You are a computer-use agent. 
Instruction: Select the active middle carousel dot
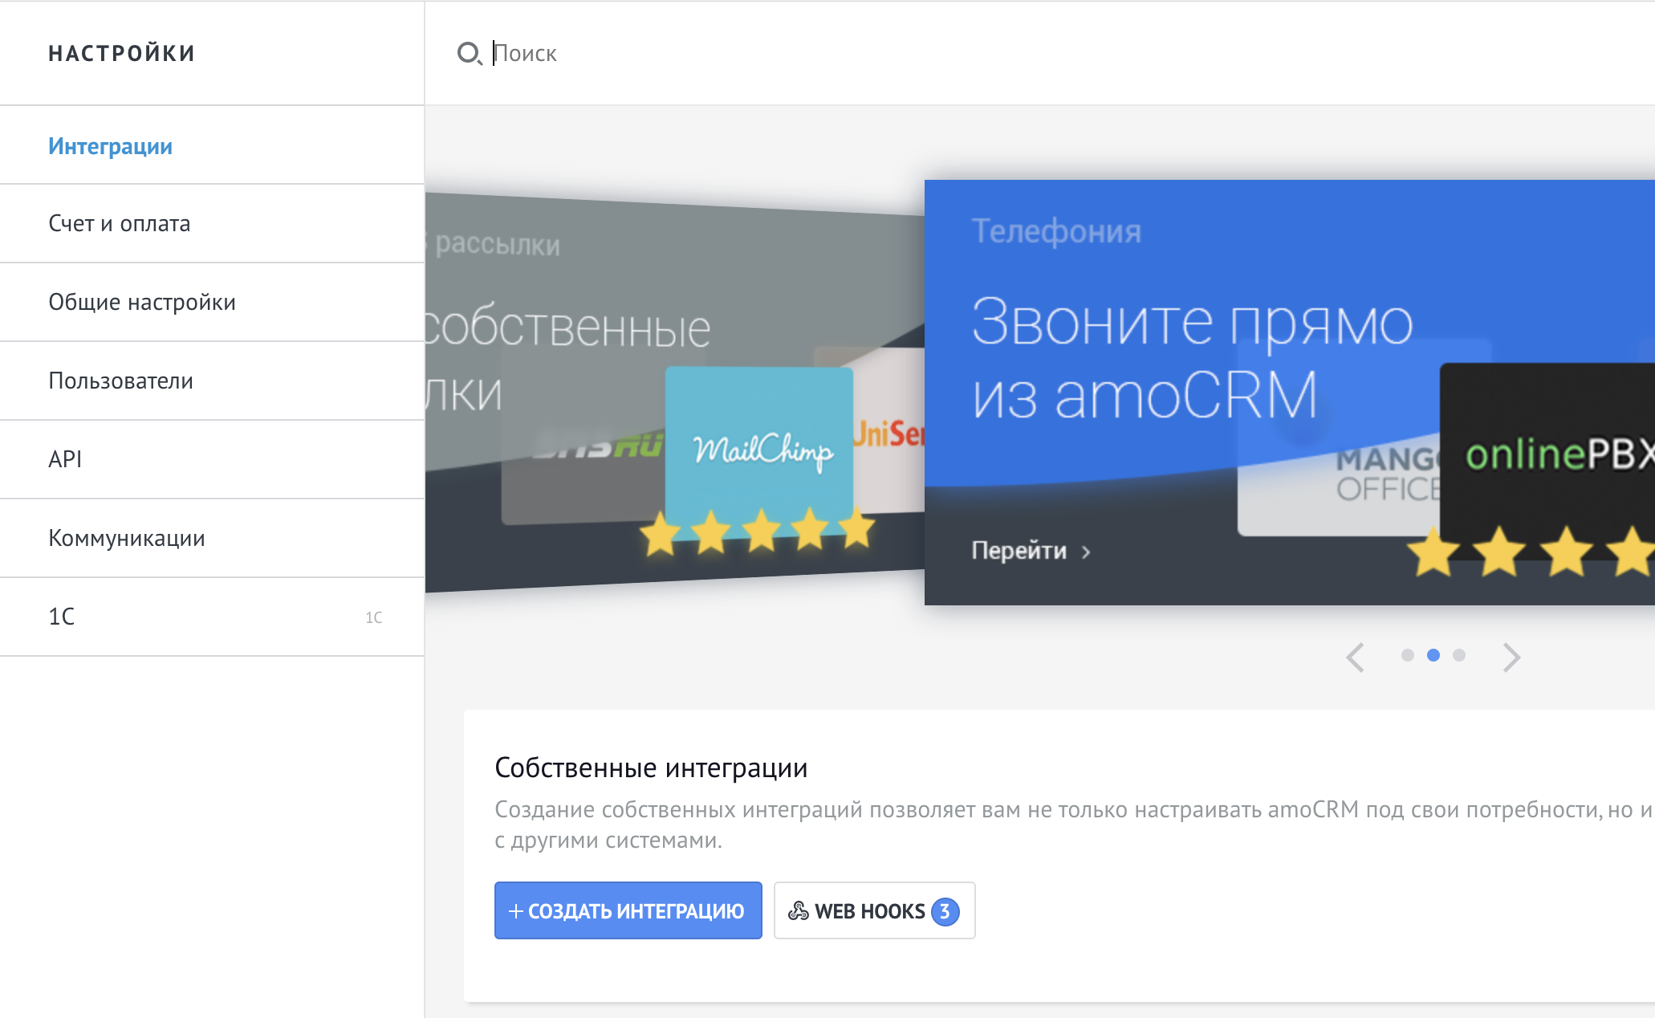click(x=1433, y=655)
